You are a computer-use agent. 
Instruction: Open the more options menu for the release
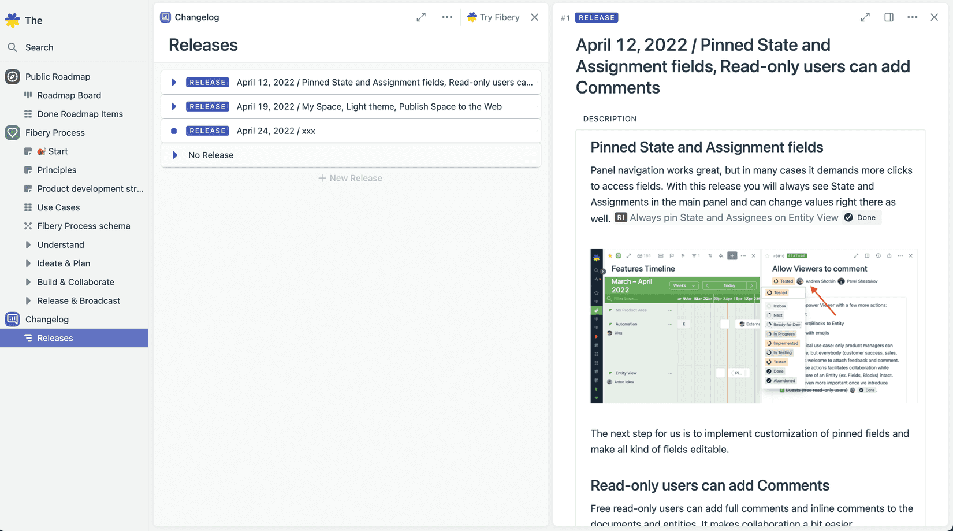tap(912, 17)
